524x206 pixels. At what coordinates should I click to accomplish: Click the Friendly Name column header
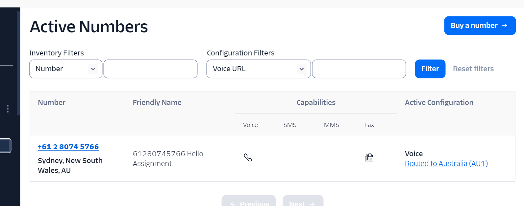click(x=157, y=103)
